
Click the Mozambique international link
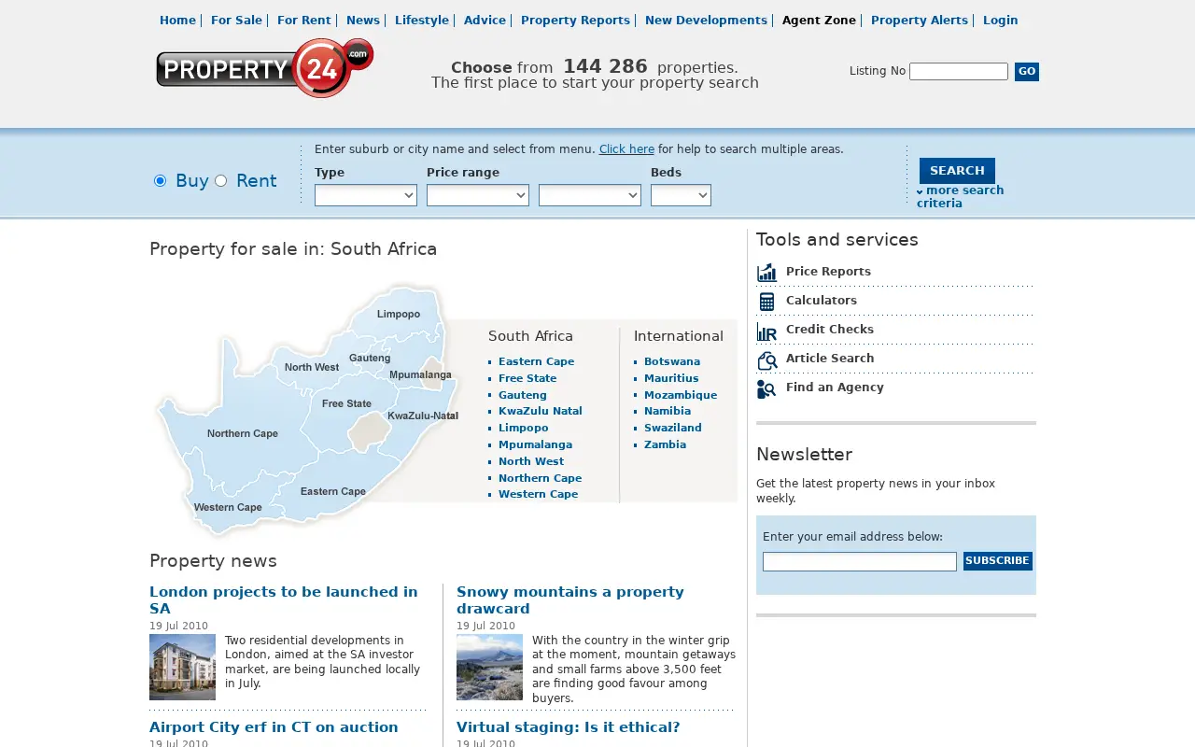[x=681, y=395]
